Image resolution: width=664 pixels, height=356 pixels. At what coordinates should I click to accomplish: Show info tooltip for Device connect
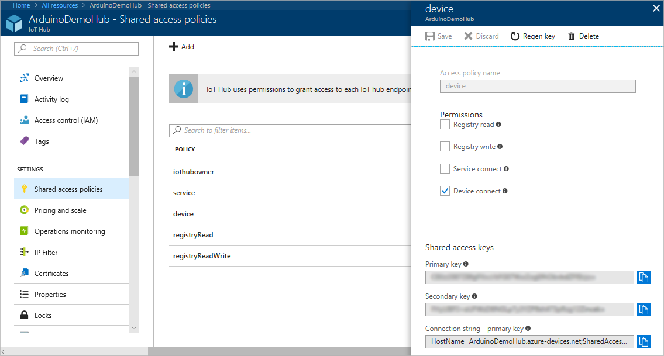[505, 191]
